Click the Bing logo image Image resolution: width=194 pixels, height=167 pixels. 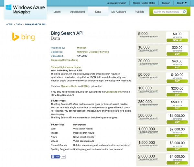(23, 37)
